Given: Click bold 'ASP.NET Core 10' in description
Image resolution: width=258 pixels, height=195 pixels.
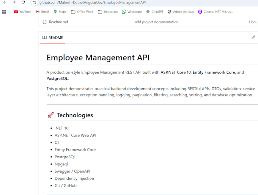Looking at the screenshot, I should coord(176,72).
